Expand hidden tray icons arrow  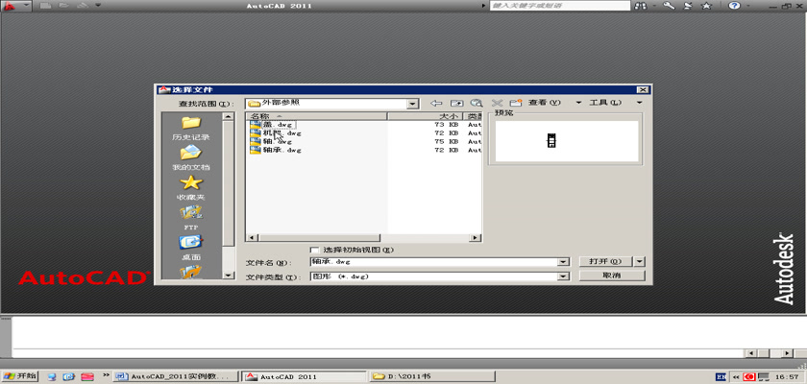(736, 377)
